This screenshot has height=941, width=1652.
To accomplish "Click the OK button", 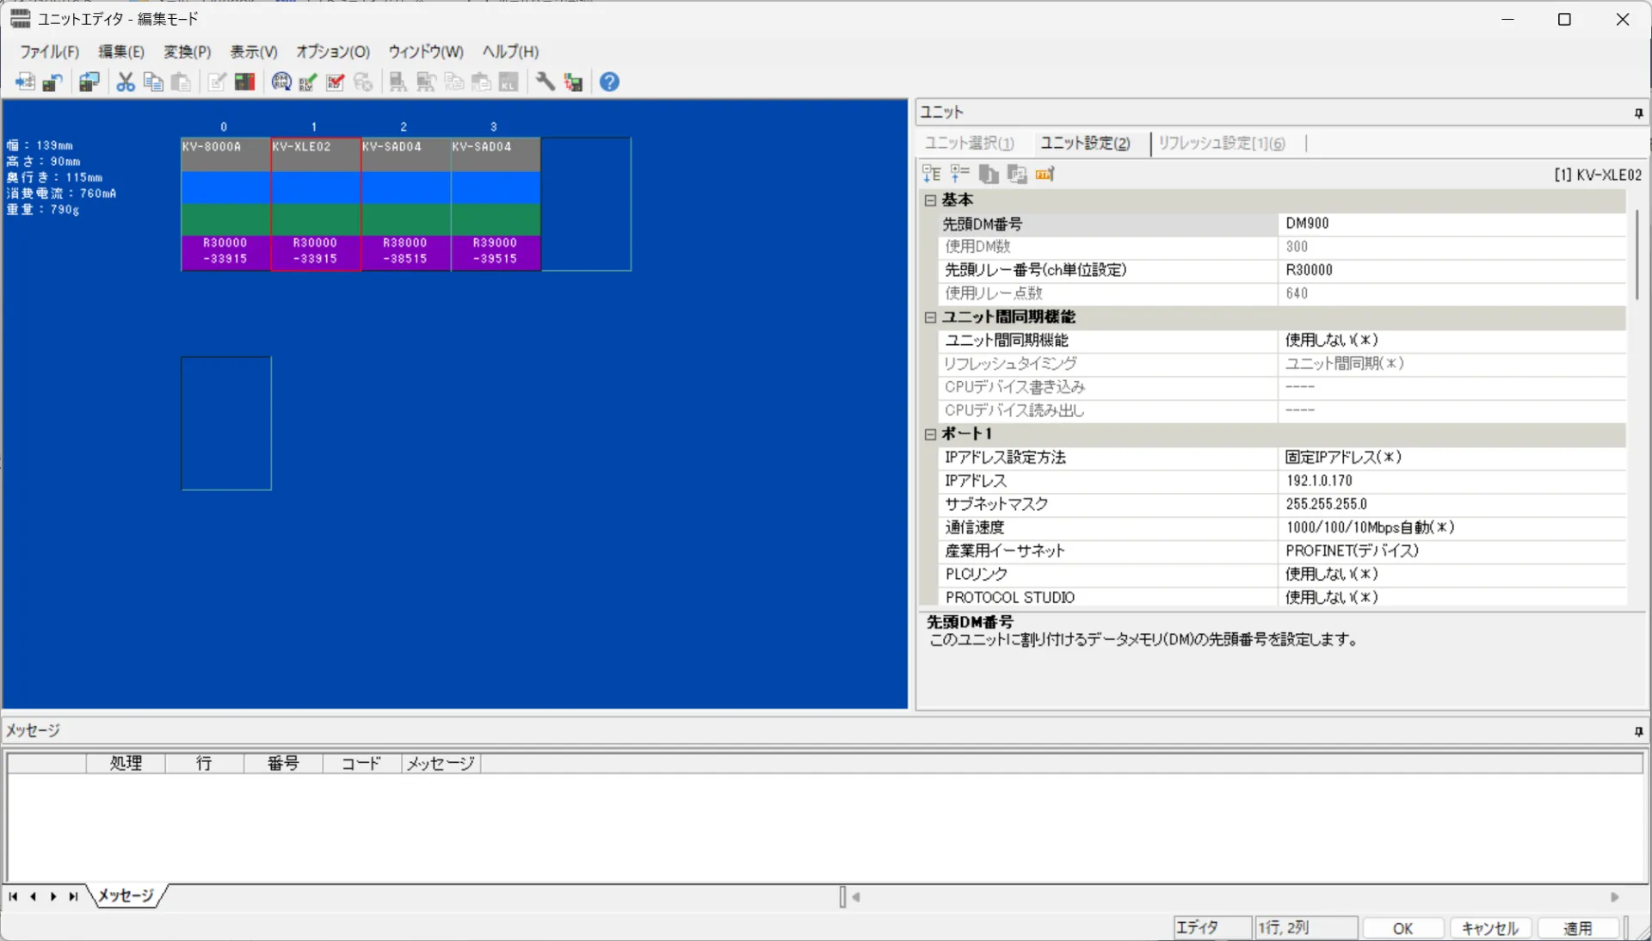I will (1402, 927).
